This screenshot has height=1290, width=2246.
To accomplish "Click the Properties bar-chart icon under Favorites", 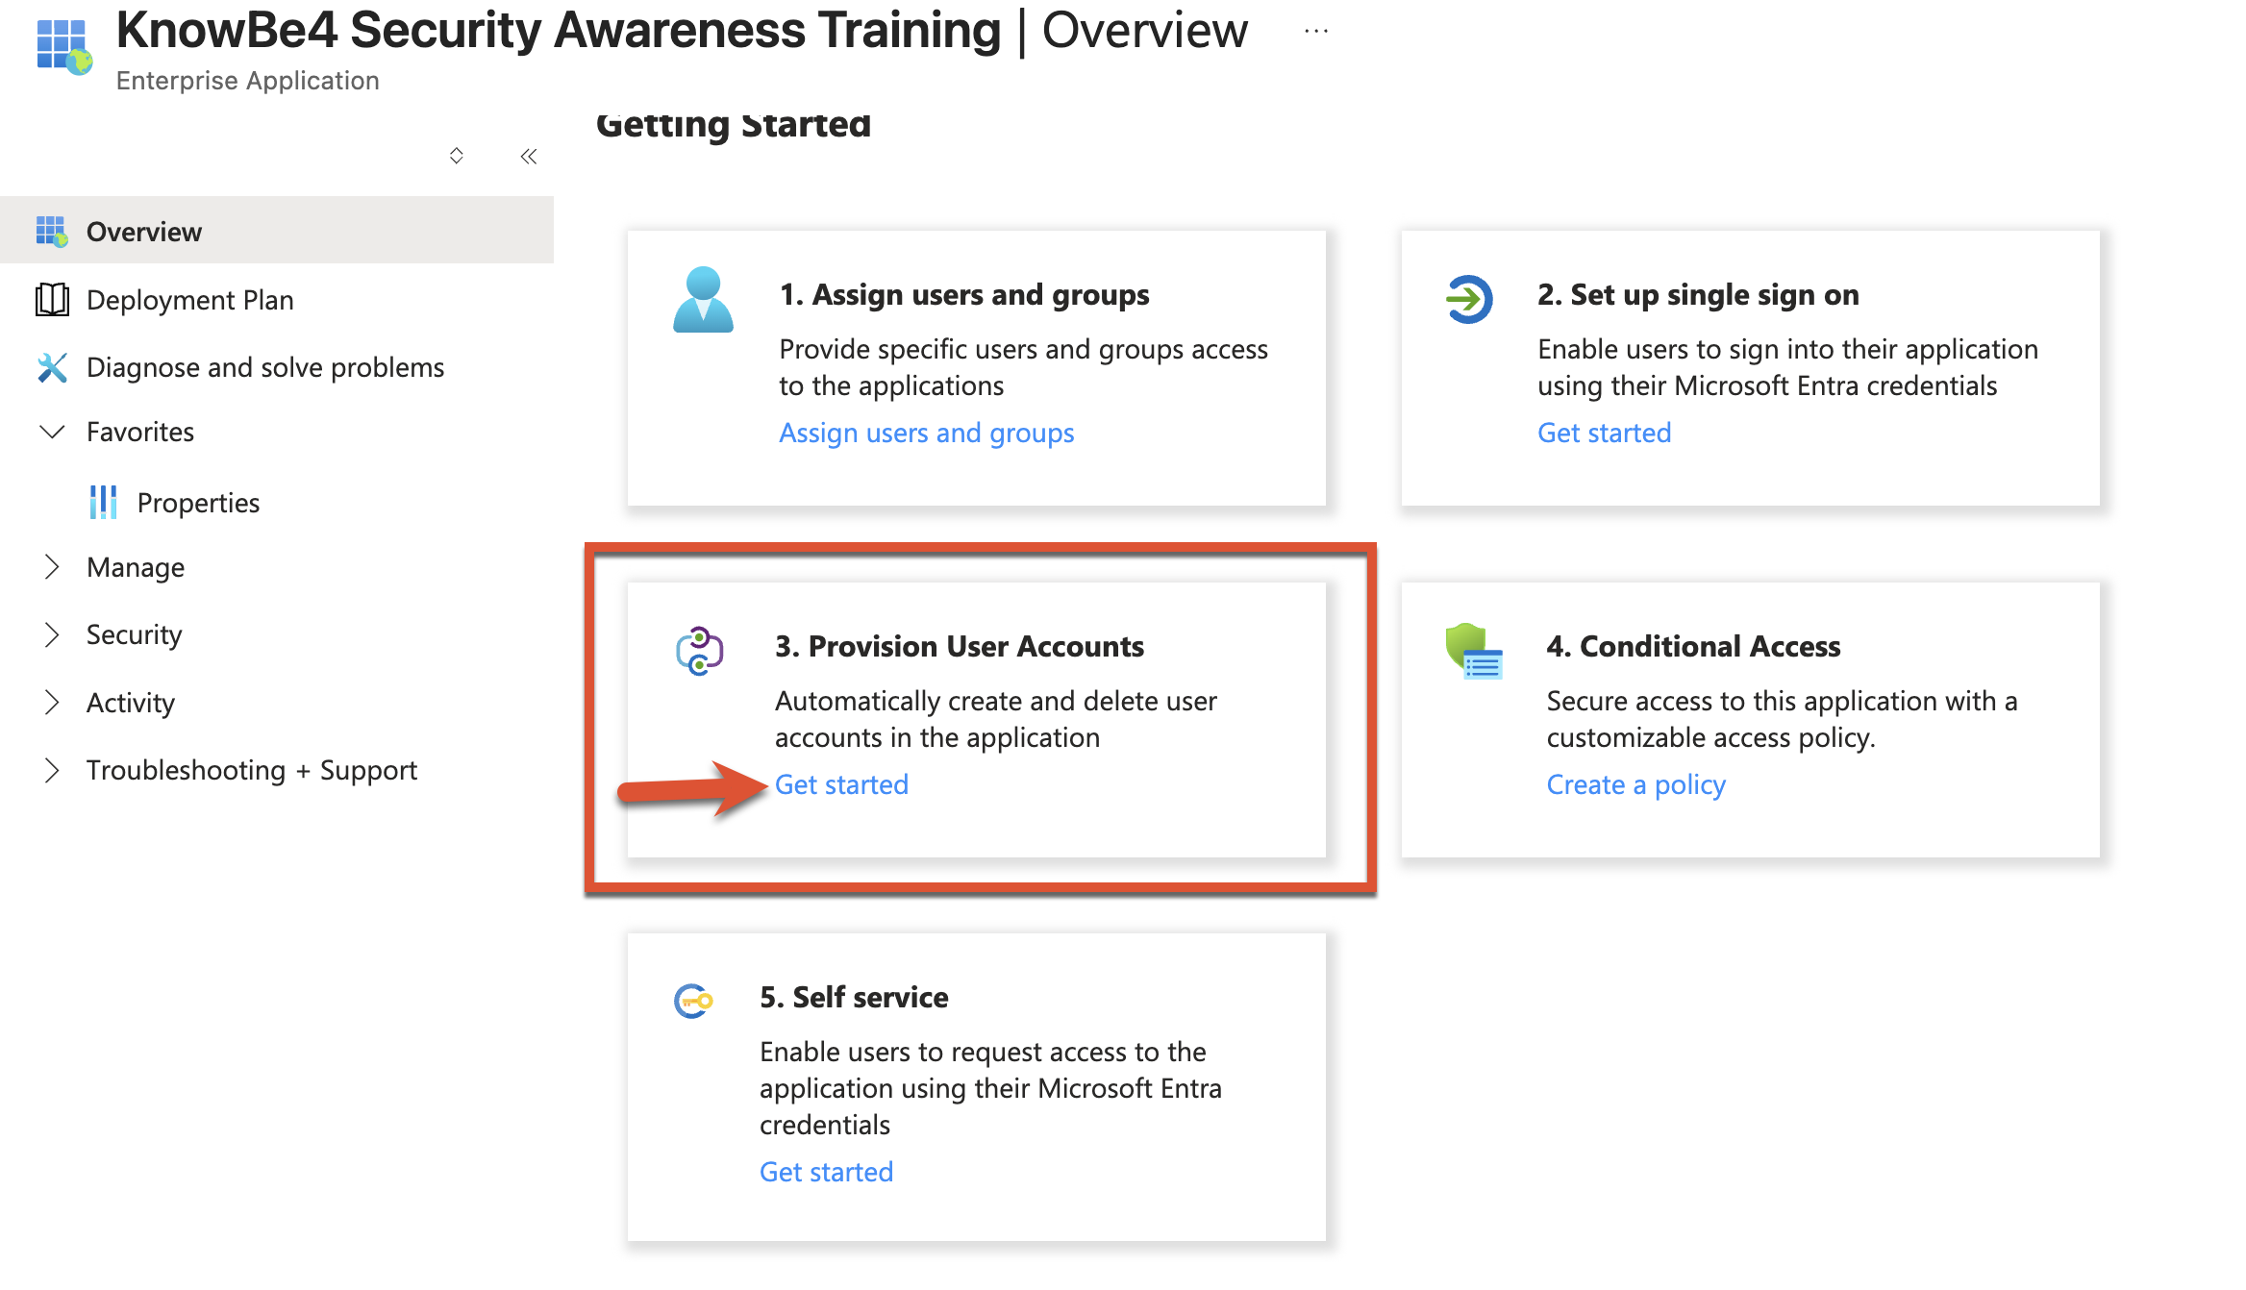I will point(102,502).
